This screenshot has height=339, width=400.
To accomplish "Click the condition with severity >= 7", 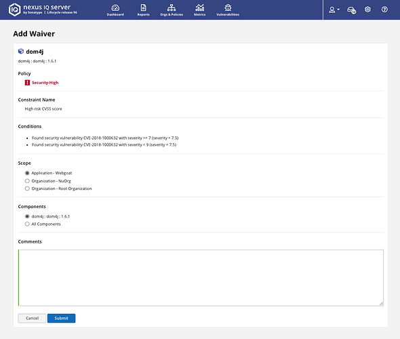I will [105, 138].
